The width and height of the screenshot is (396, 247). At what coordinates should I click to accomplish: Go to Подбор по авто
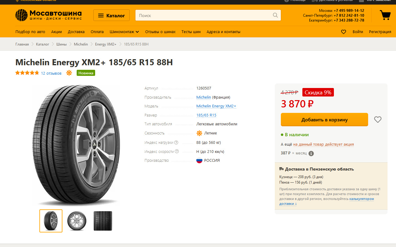[x=30, y=32]
